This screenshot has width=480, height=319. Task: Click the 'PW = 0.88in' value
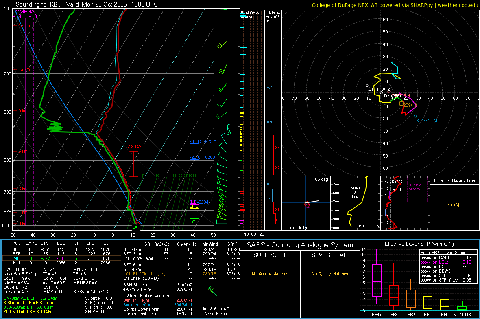15,269
